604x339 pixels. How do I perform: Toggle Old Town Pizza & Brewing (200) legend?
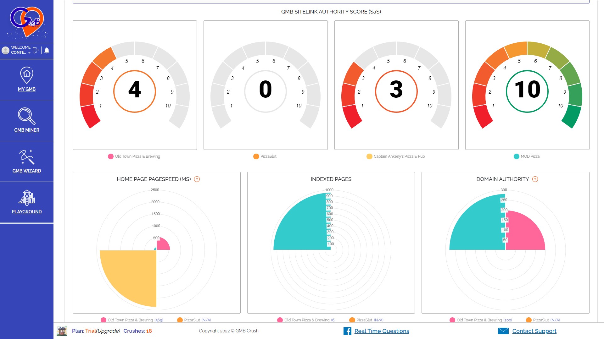click(481, 320)
